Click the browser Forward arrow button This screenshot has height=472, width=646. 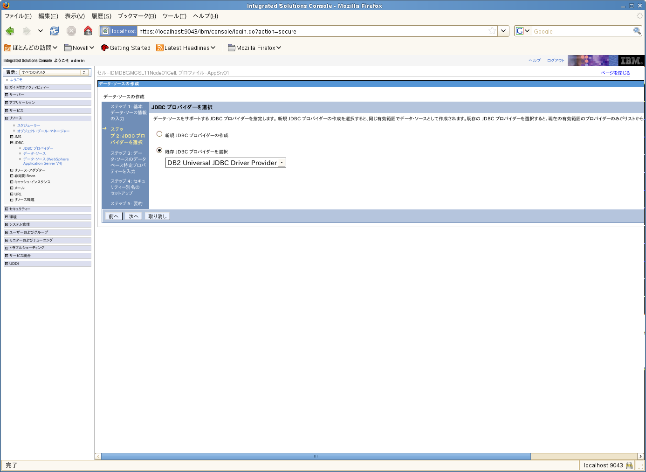click(x=27, y=31)
